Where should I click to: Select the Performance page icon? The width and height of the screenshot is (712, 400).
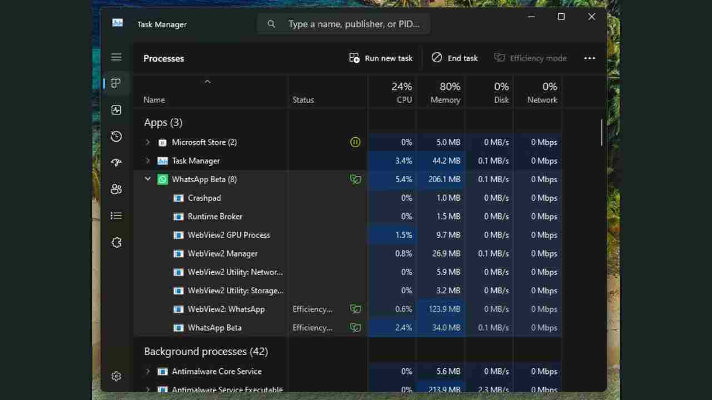click(x=116, y=109)
